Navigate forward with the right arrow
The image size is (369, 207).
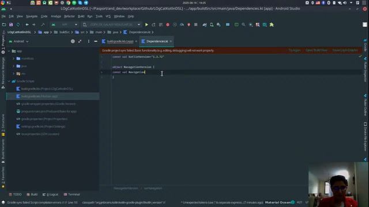point(34,25)
